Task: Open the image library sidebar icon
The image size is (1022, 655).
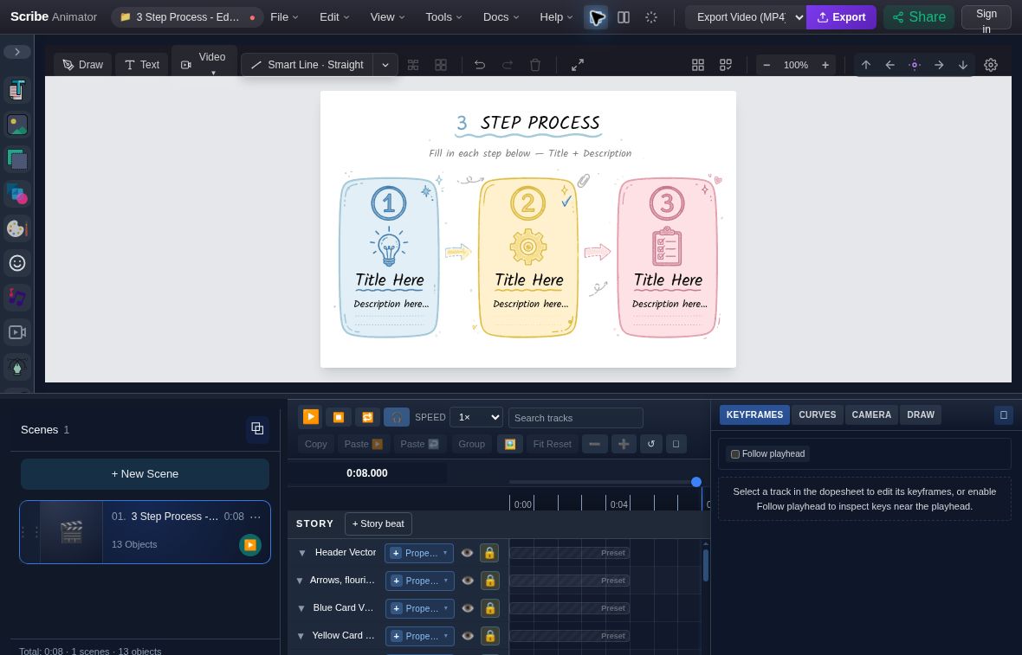Action: (17, 125)
